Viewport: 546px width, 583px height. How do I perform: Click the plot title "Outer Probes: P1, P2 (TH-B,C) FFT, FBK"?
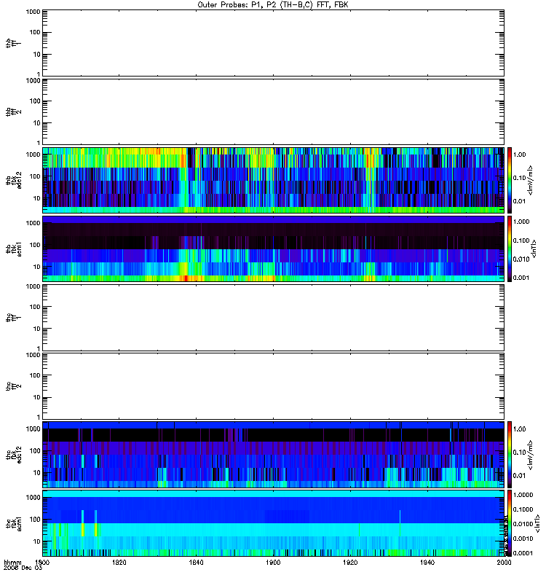273,5
